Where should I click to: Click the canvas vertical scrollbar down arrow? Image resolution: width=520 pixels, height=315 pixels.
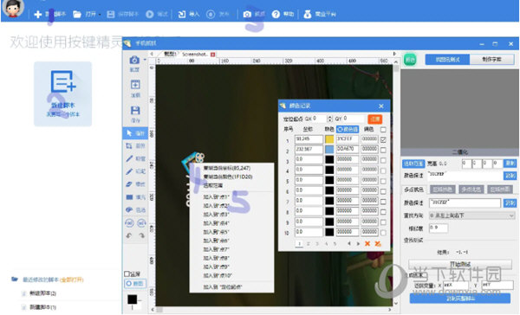[x=396, y=303]
